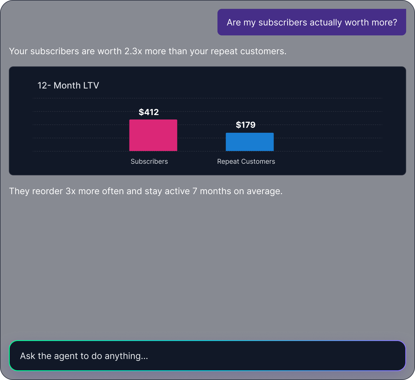Image resolution: width=415 pixels, height=380 pixels.
Task: Select the blue Repeat Customers bar
Action: pyautogui.click(x=250, y=142)
